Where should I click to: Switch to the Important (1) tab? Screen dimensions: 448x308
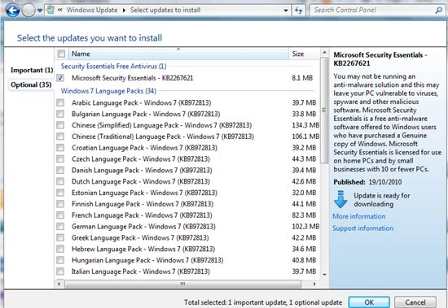click(32, 70)
